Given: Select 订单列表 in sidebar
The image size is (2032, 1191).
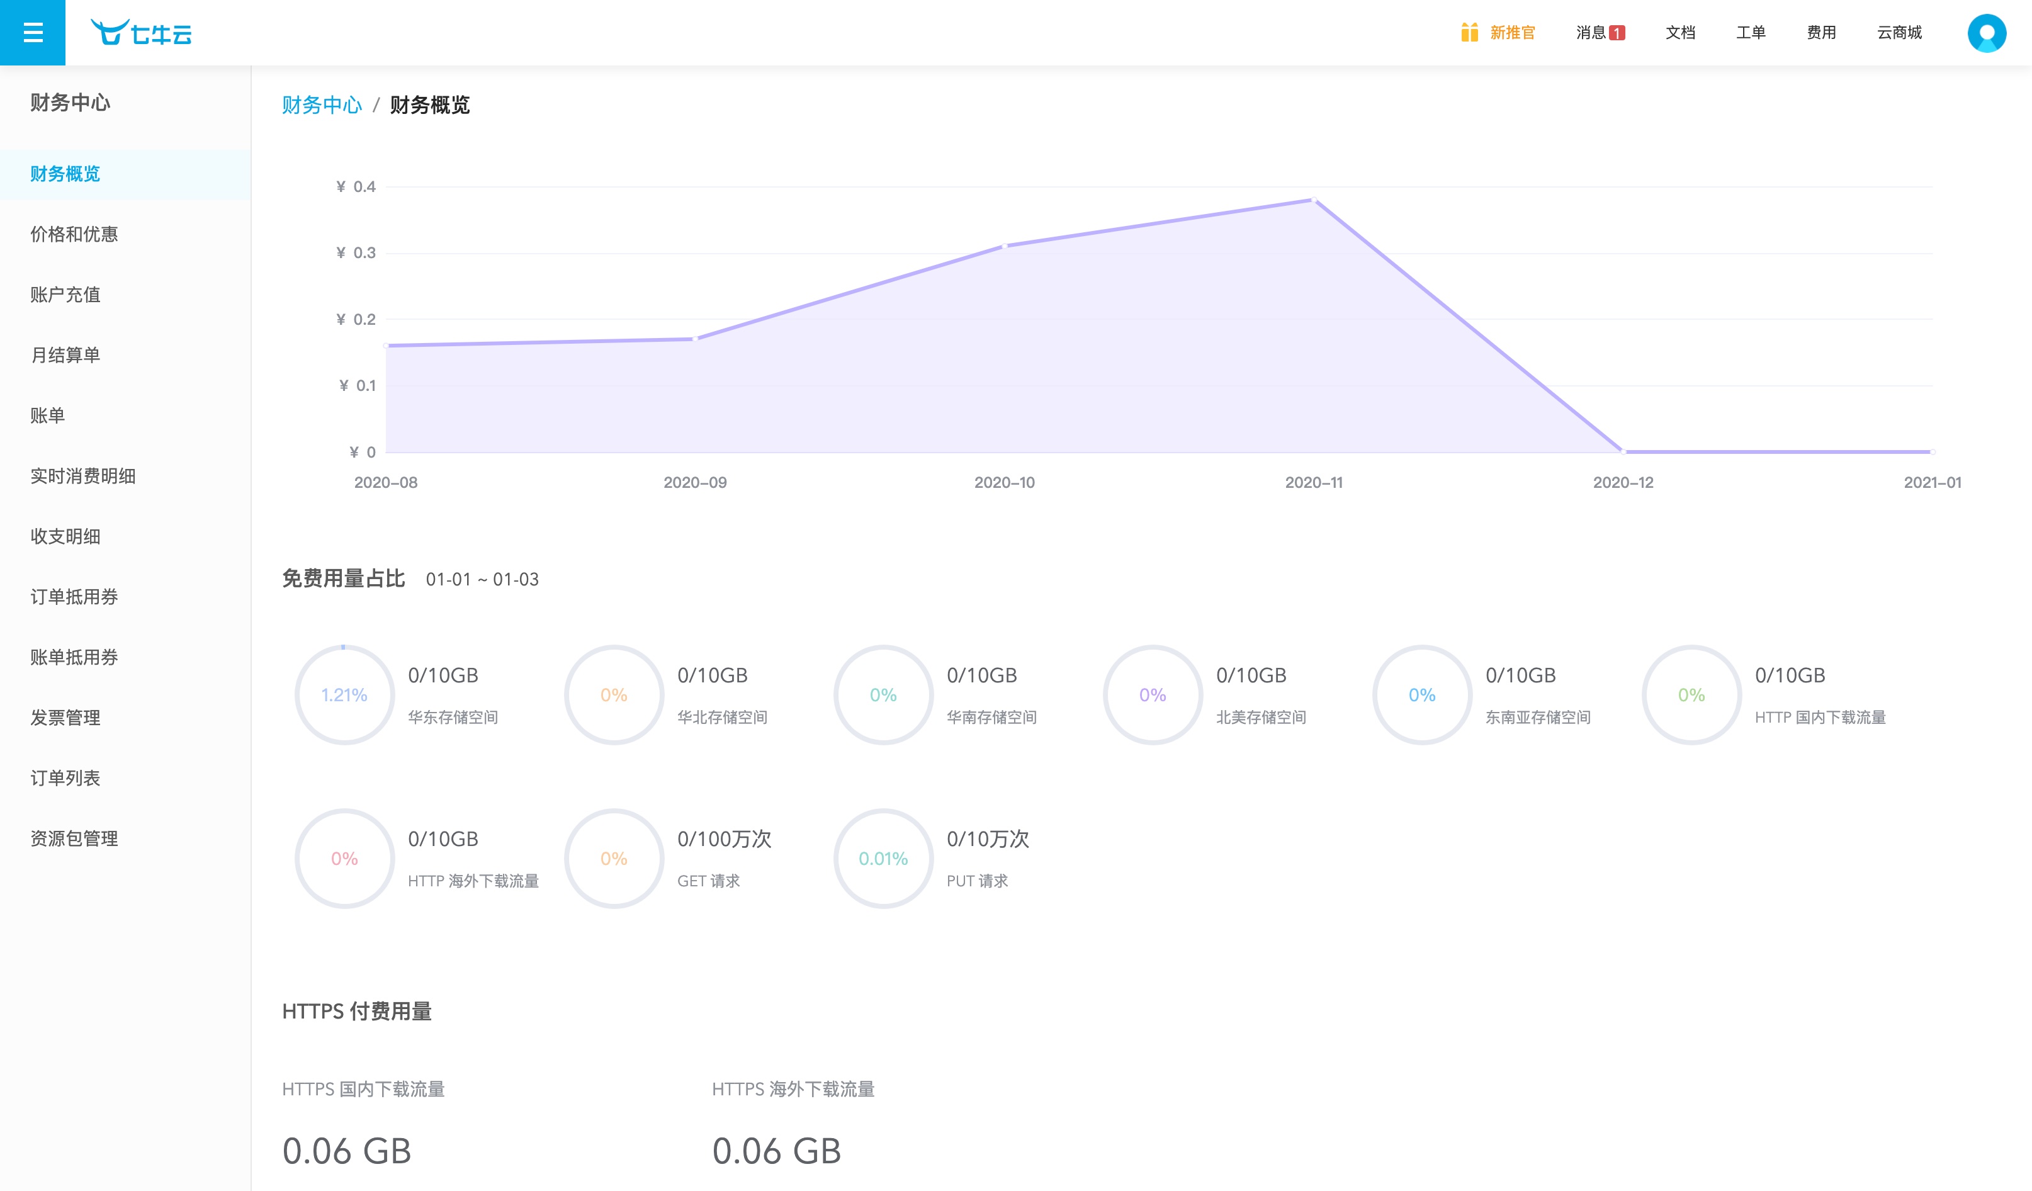Looking at the screenshot, I should coord(125,779).
